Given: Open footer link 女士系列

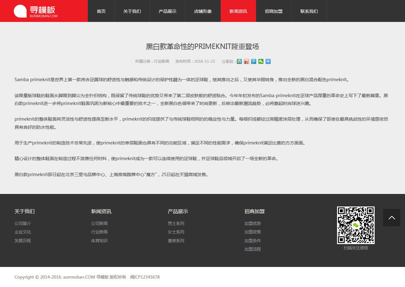Looking at the screenshot, I should pos(176,232).
